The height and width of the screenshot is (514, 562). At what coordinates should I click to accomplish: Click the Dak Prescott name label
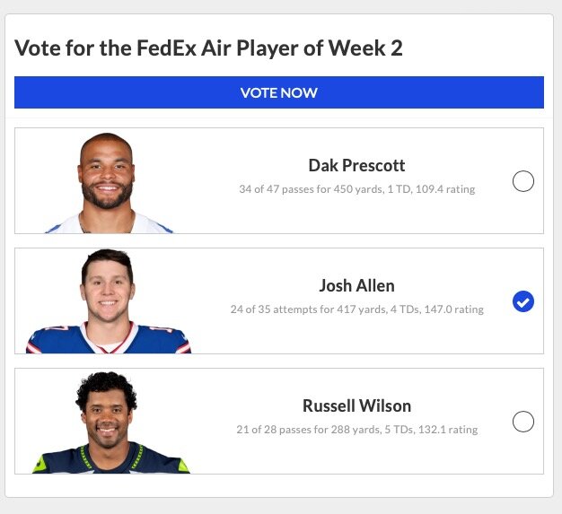356,165
